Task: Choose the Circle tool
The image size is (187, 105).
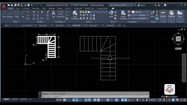Action: point(17,14)
